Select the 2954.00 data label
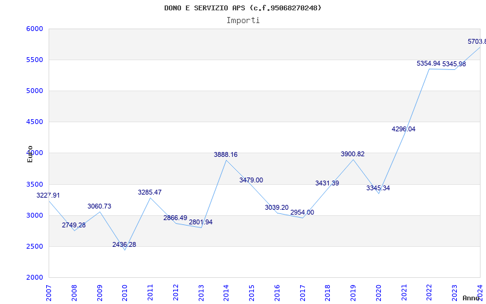Image resolution: width=486 pixels, height=304 pixels. point(302,212)
